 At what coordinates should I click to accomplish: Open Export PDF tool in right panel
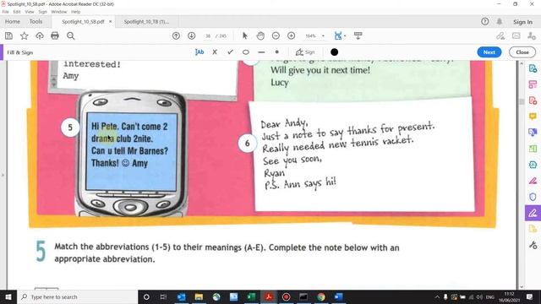[533, 68]
